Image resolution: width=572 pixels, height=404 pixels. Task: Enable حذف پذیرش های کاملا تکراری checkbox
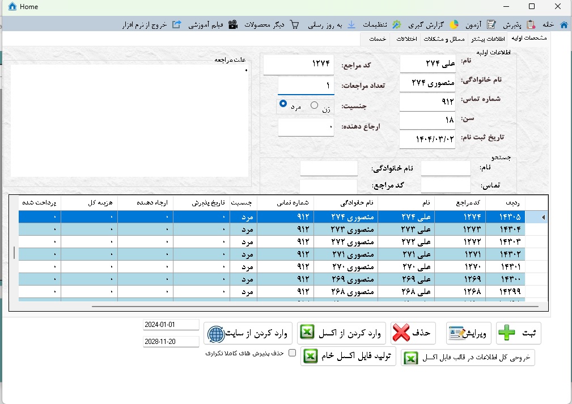click(x=293, y=353)
